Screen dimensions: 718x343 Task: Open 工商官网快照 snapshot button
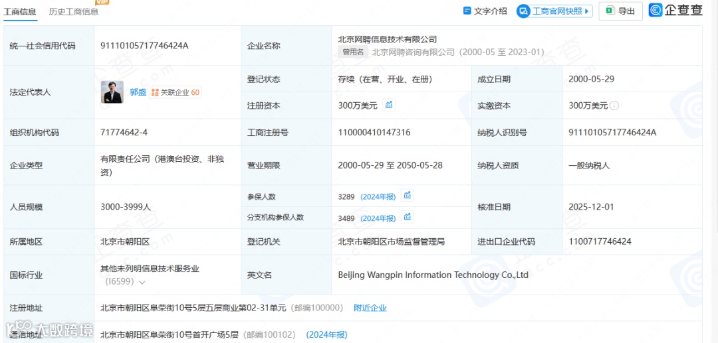click(x=554, y=11)
